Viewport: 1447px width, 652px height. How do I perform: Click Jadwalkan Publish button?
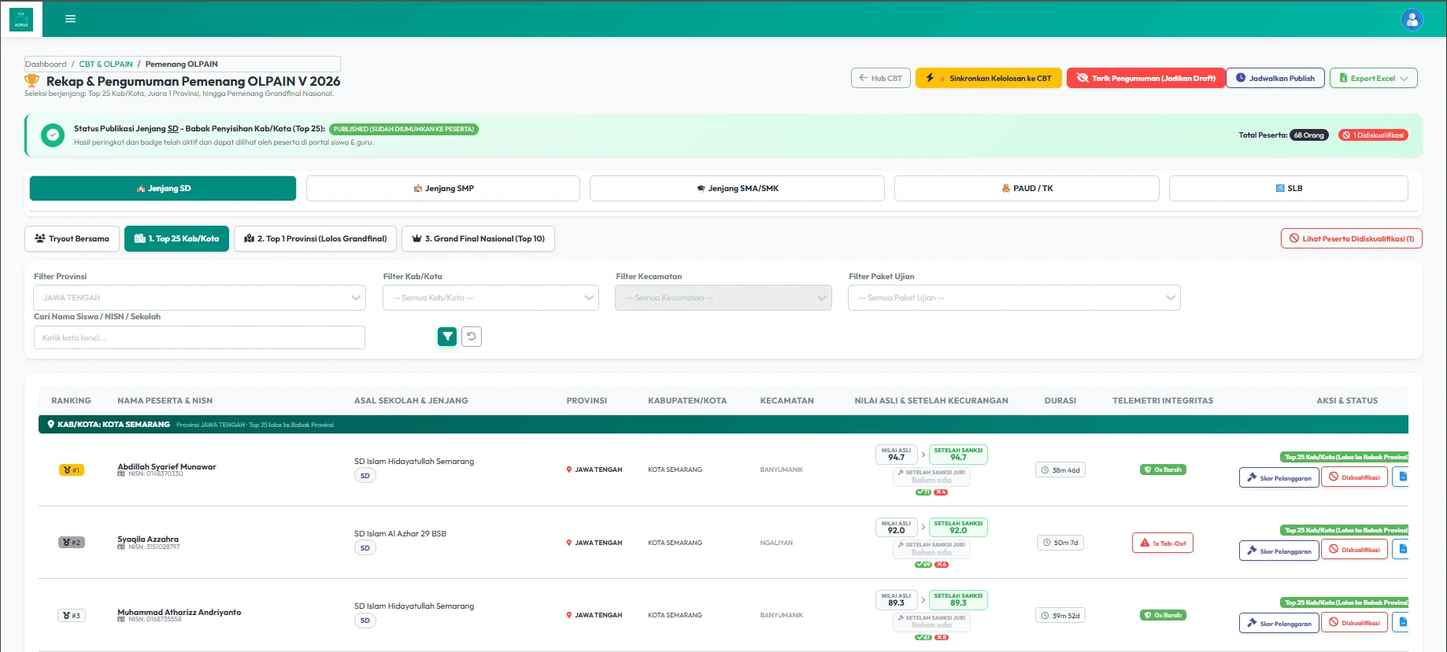(x=1275, y=79)
